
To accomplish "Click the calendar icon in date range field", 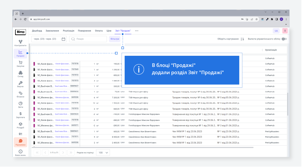I will (63, 39).
